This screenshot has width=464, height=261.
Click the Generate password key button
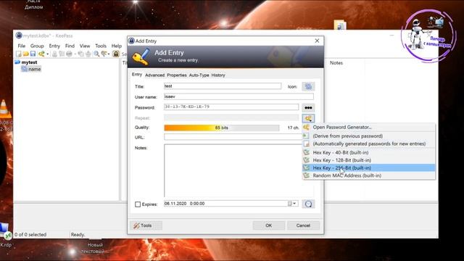pos(308,118)
